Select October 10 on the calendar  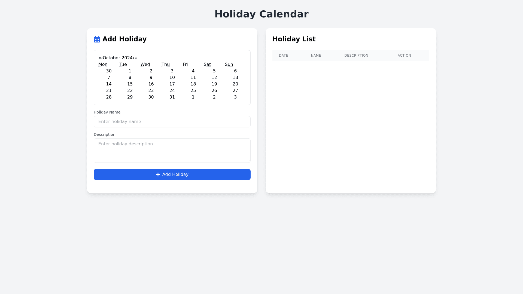[x=172, y=78]
